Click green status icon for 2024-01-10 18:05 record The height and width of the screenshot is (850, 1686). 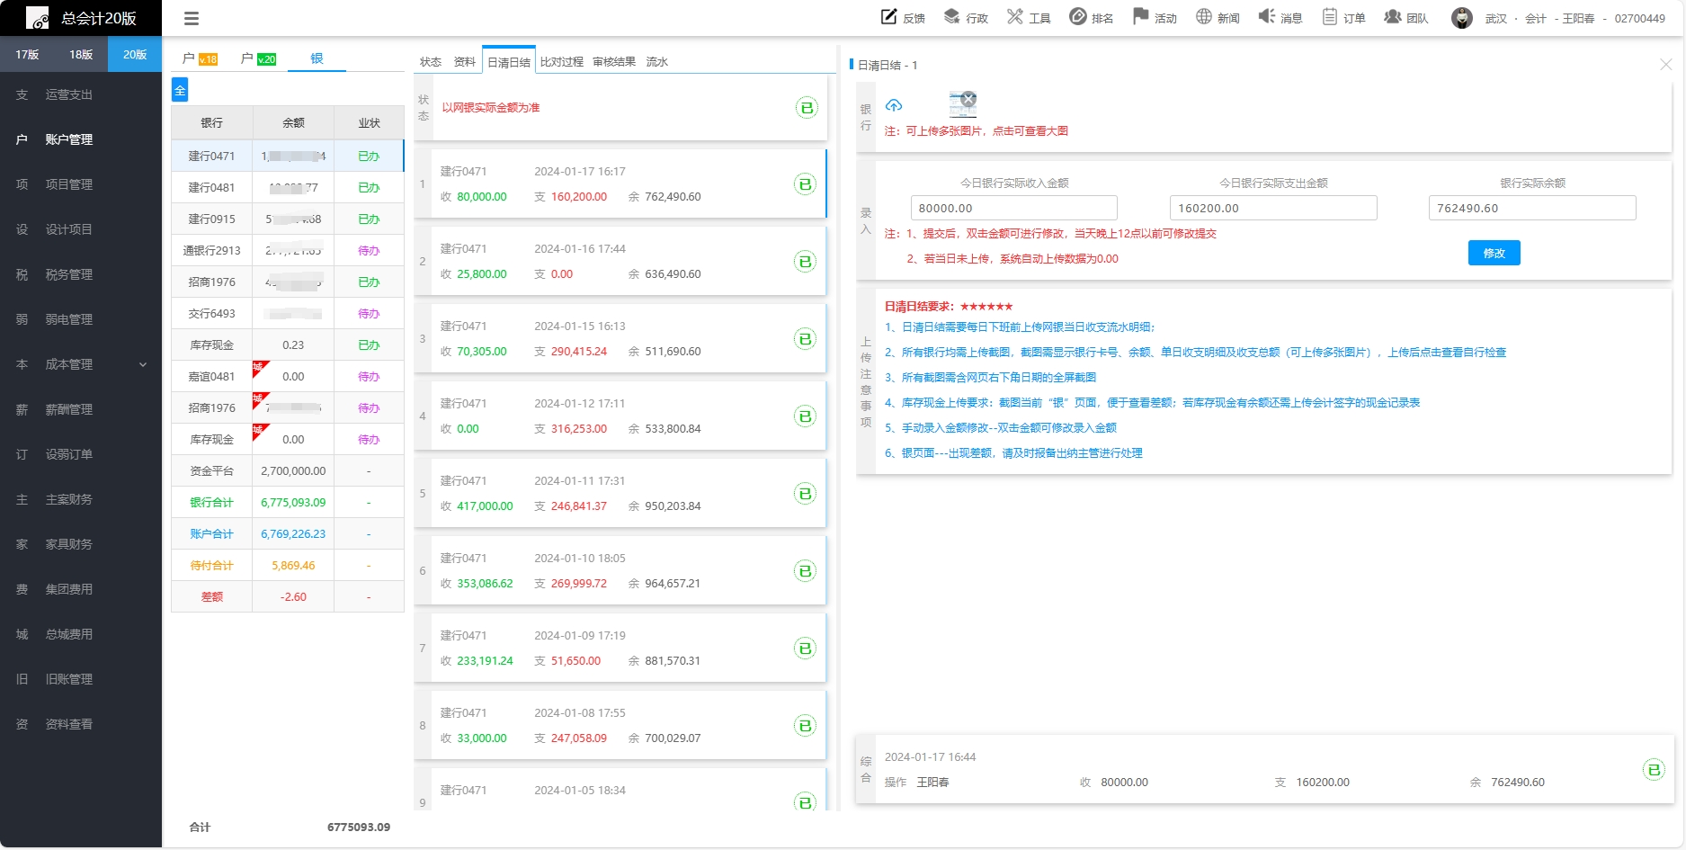(x=806, y=571)
